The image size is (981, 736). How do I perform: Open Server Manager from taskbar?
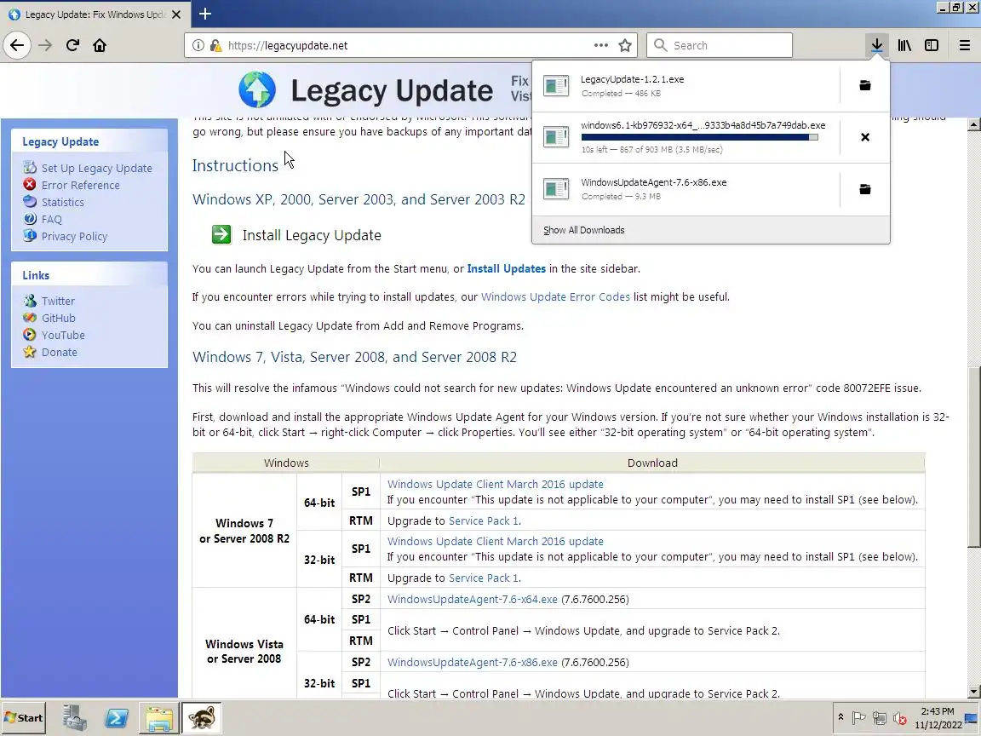(x=74, y=718)
